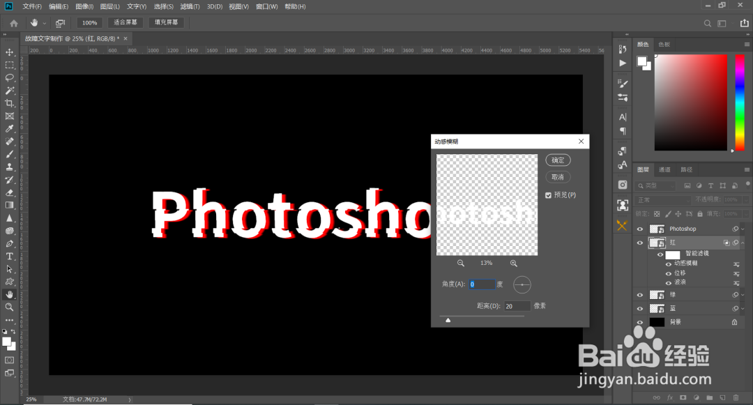
Task: Open the Layers panel menu
Action: click(747, 170)
